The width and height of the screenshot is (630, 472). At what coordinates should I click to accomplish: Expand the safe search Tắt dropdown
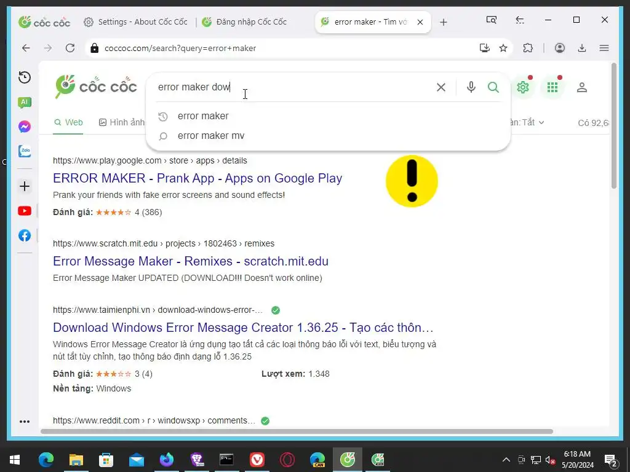tap(527, 122)
